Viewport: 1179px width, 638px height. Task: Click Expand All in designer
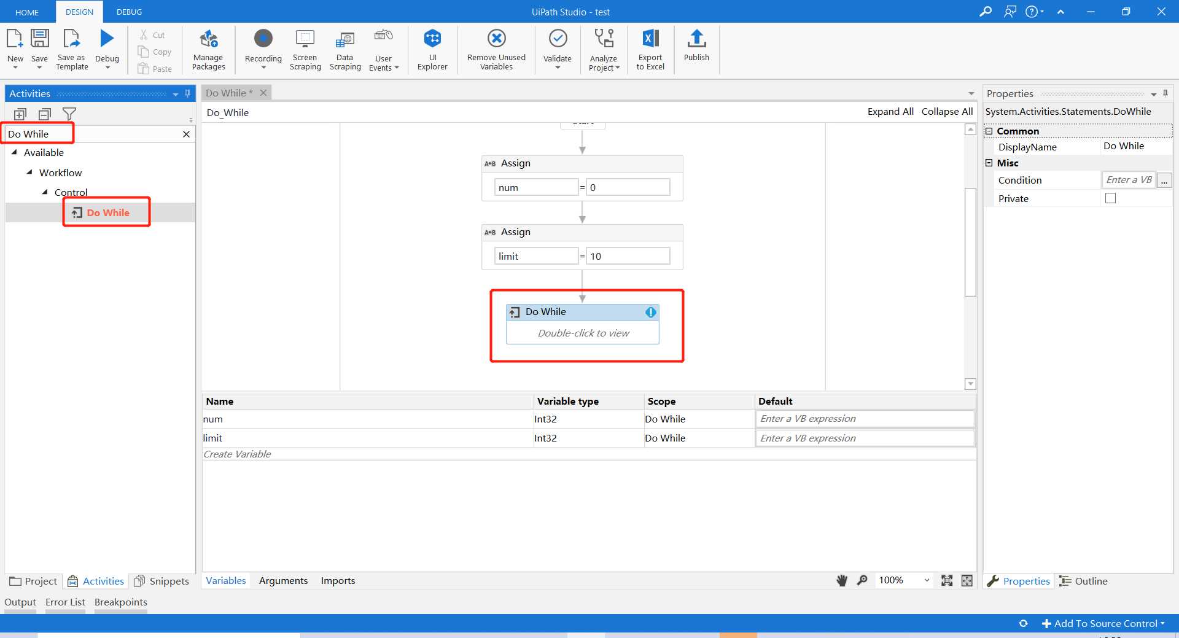tap(890, 111)
